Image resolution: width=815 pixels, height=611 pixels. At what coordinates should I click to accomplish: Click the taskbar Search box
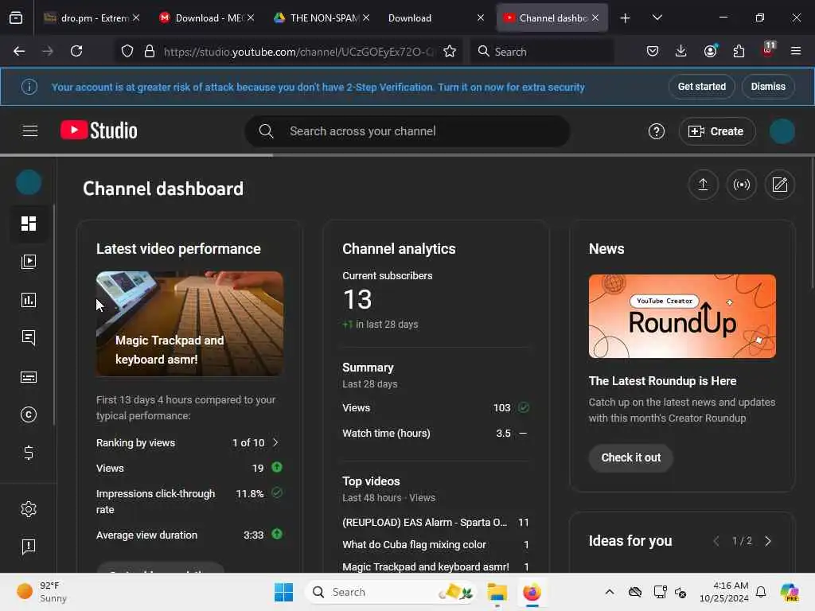coord(391,592)
